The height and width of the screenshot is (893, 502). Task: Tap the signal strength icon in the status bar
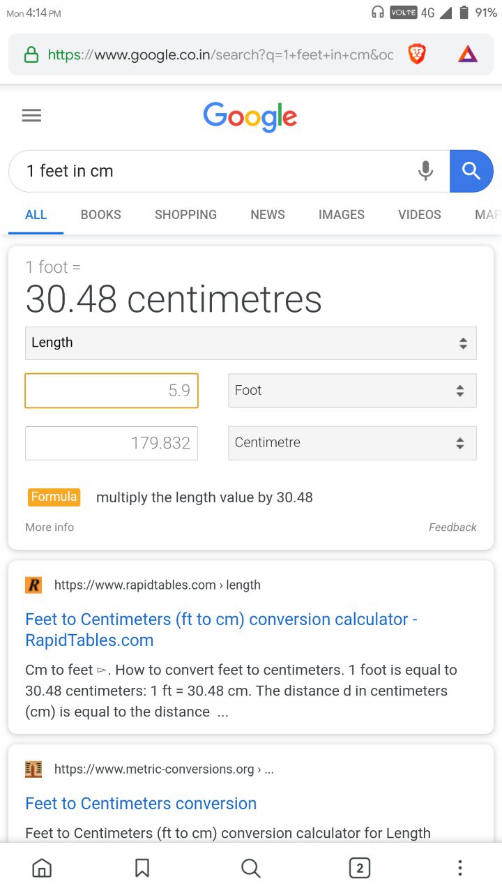[x=445, y=13]
